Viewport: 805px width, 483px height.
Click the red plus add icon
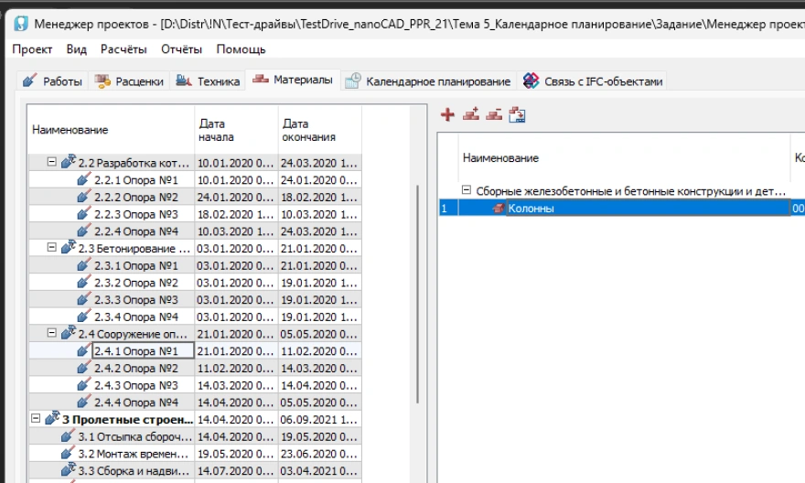(x=447, y=114)
